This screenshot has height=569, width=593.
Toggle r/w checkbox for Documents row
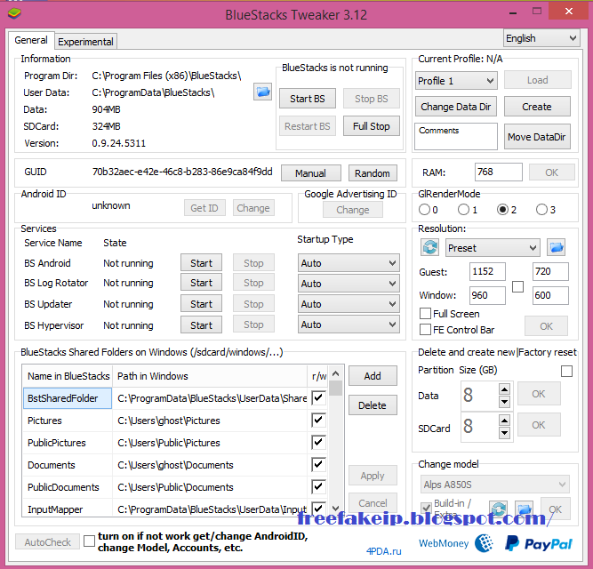pyautogui.click(x=318, y=465)
